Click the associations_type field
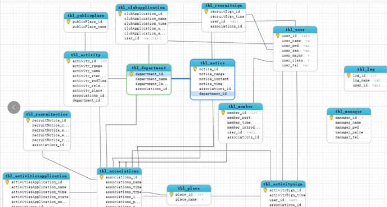 (x=123, y=192)
